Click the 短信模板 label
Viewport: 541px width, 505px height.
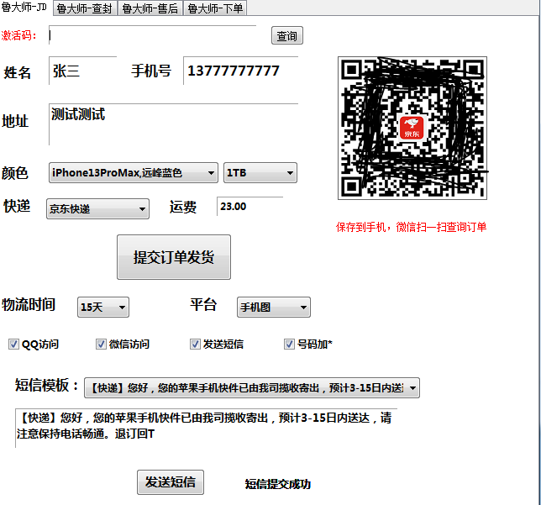[46, 385]
